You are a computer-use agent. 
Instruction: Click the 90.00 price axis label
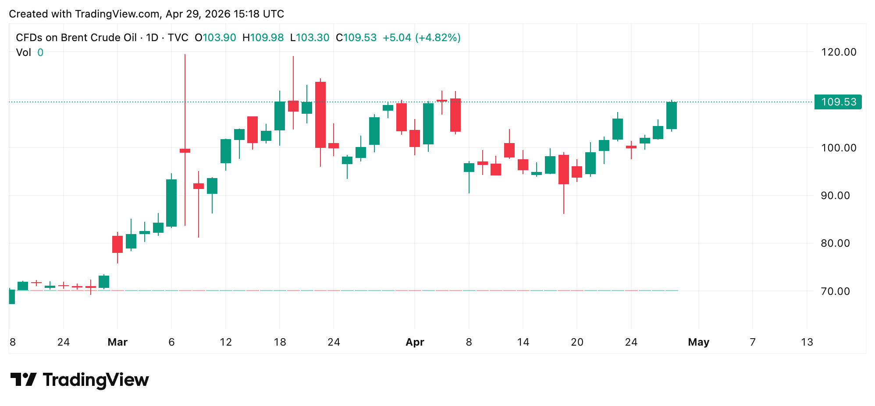pyautogui.click(x=835, y=196)
